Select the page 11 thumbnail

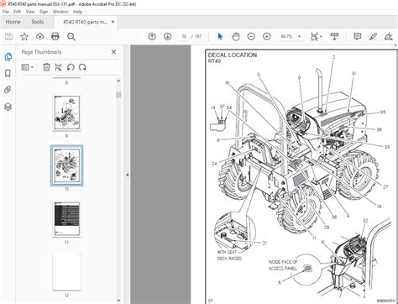pos(66,219)
